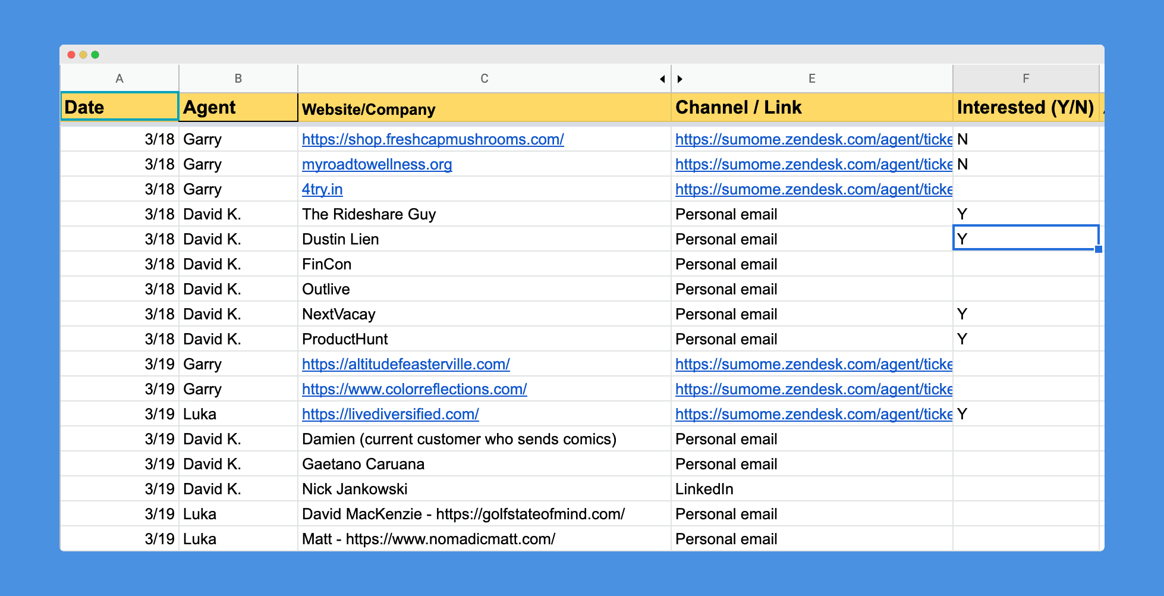The width and height of the screenshot is (1164, 596).
Task: Select the Outlive cell
Action: [485, 289]
